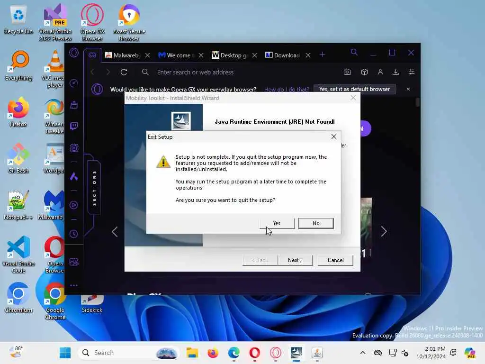Screen dimensions: 485x364
Task: Open History clock in sidebar
Action: (74, 234)
